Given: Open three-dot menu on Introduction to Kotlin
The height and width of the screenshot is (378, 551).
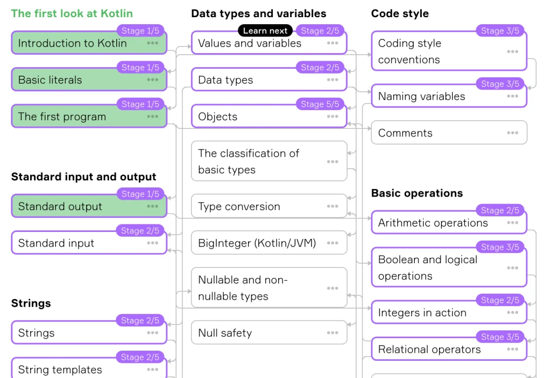Looking at the screenshot, I should 153,43.
